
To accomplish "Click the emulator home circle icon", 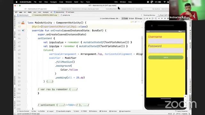I will [x=162, y=19].
